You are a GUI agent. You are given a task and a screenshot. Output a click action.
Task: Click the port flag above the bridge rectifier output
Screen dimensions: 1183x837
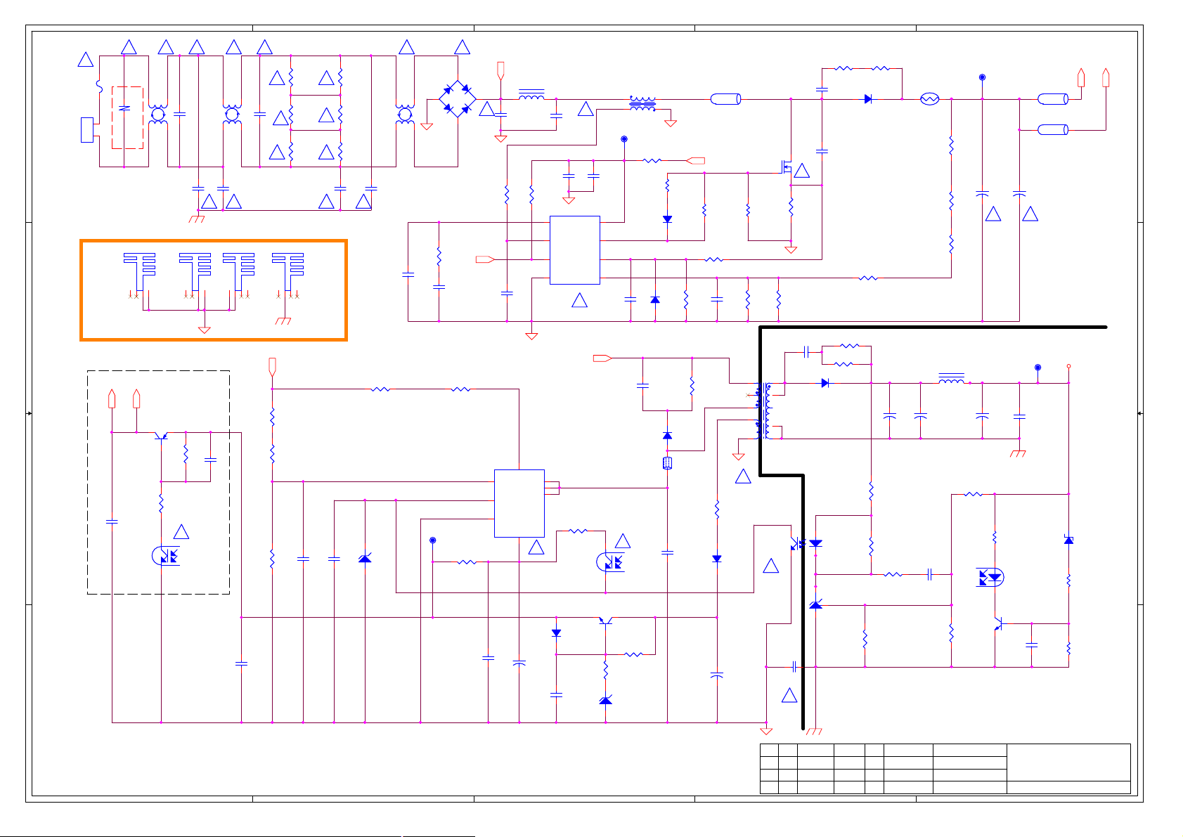[x=500, y=70]
